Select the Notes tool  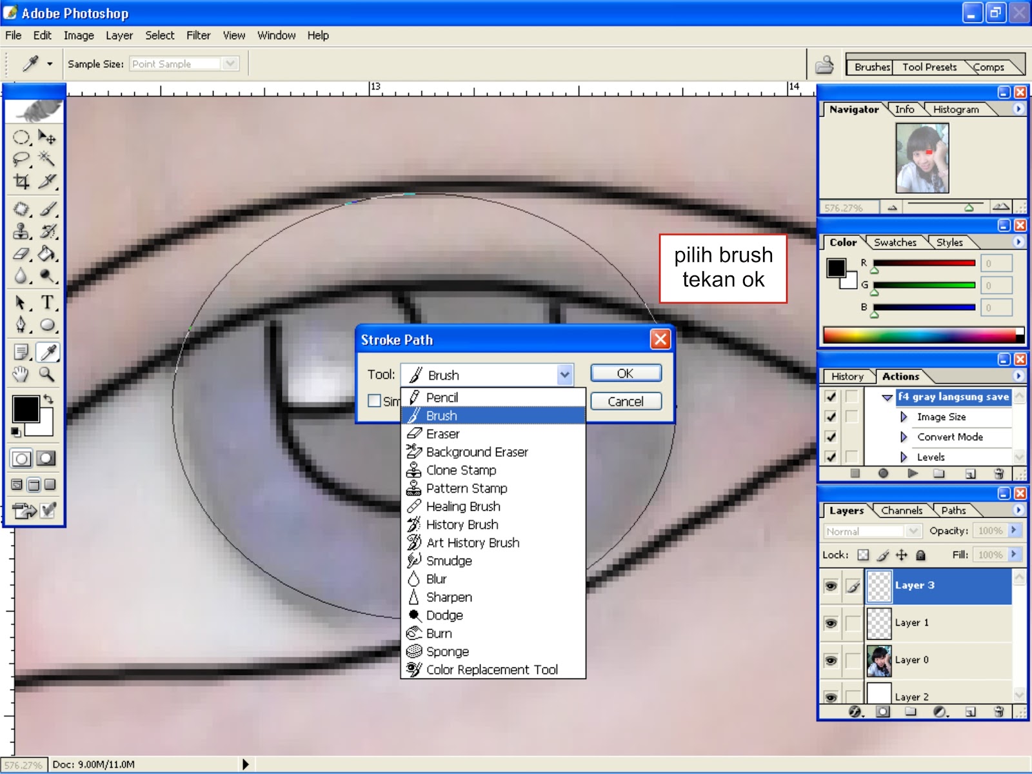click(x=21, y=352)
